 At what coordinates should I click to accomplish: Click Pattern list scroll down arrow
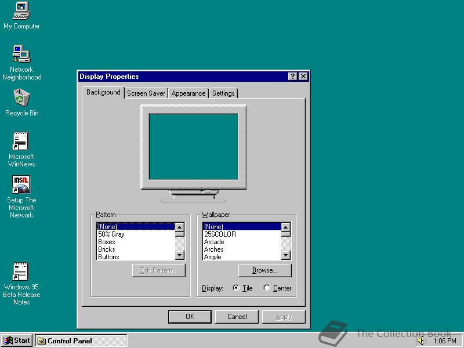click(180, 255)
